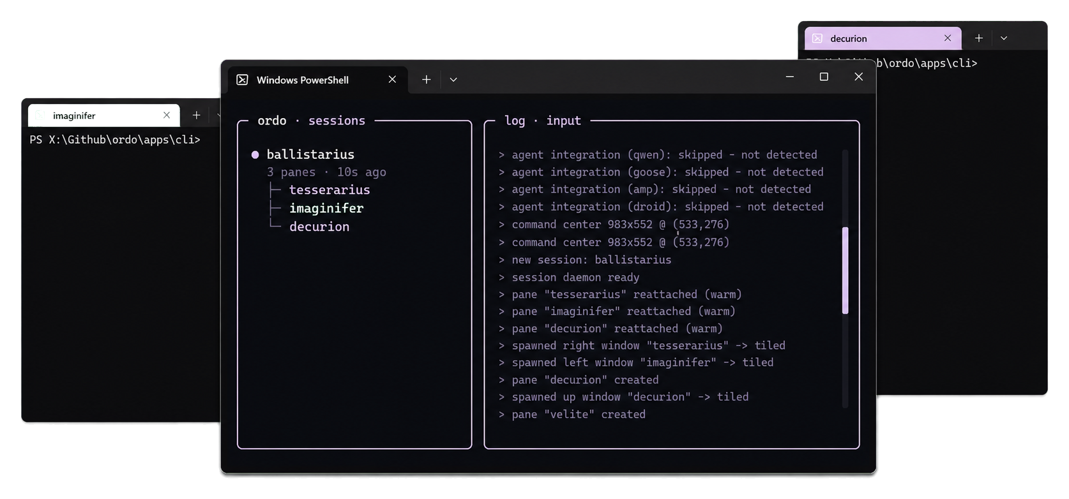Close the decurion tab

pos(948,38)
